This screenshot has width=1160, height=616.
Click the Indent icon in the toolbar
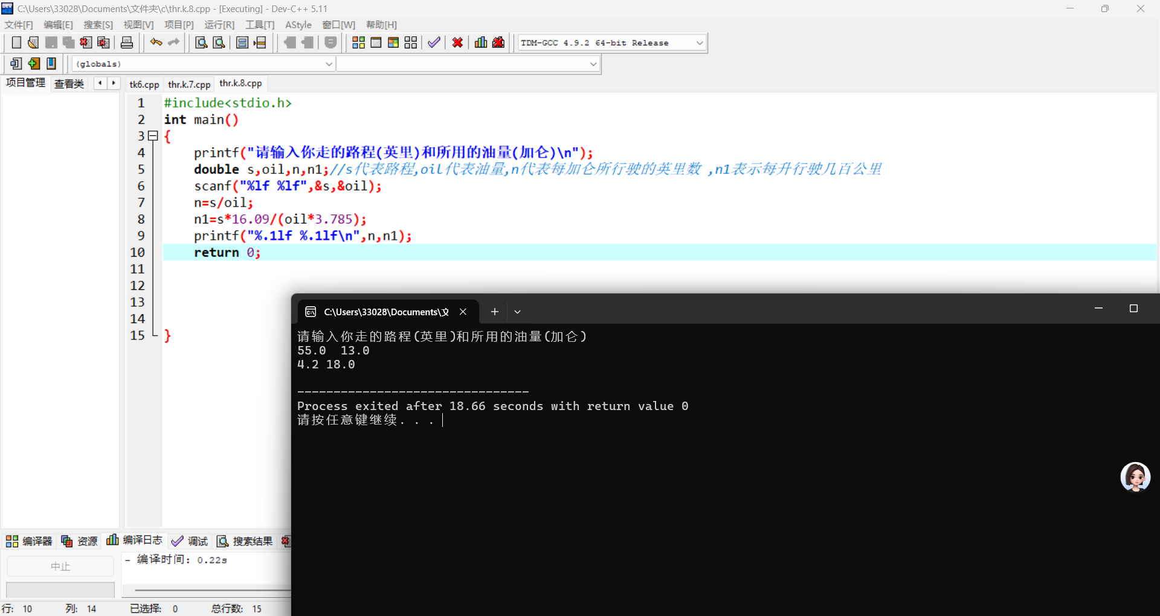[x=290, y=42]
